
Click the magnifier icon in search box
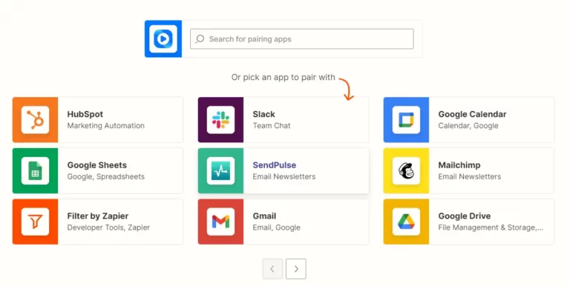pyautogui.click(x=200, y=39)
